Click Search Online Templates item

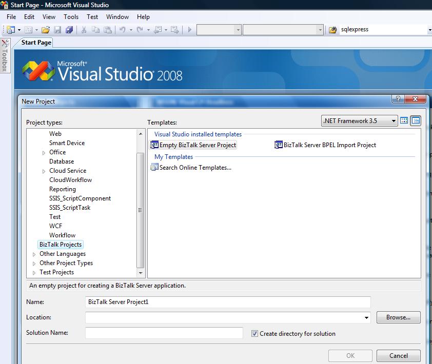tap(191, 168)
